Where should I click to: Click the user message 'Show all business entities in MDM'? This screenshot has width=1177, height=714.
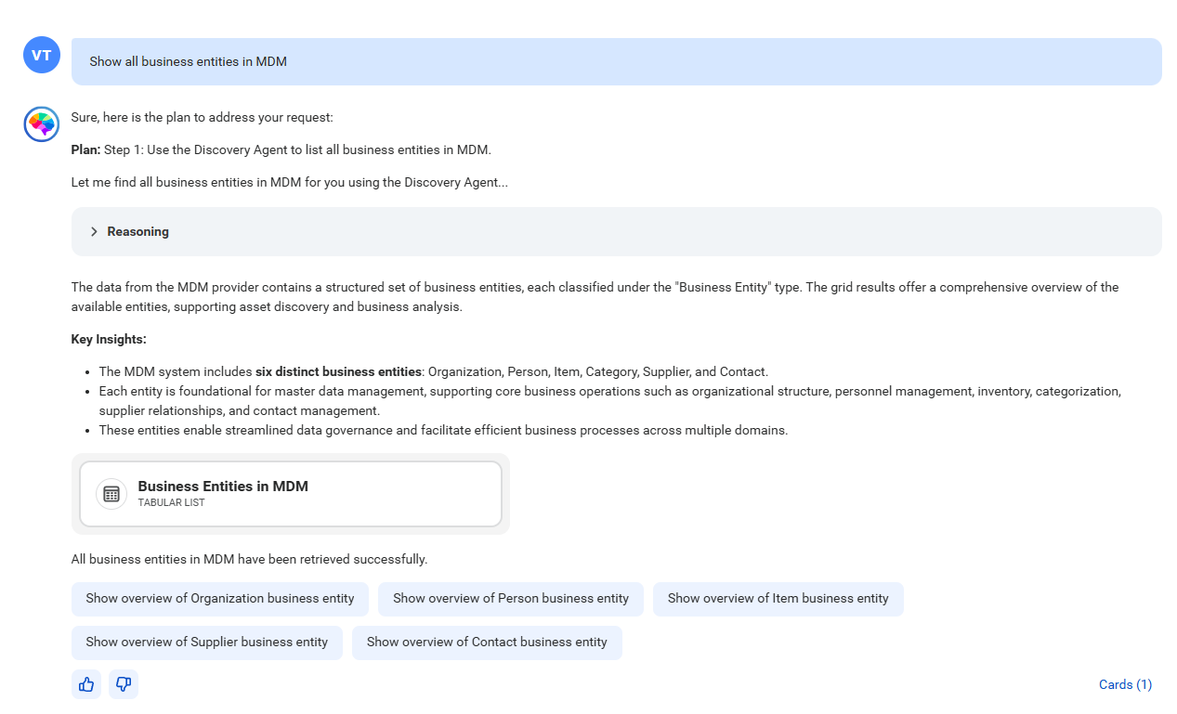point(617,61)
